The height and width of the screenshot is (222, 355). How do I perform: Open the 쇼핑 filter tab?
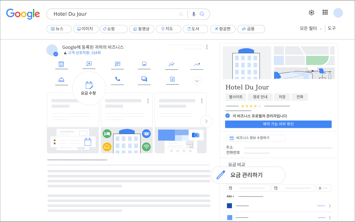click(114, 29)
